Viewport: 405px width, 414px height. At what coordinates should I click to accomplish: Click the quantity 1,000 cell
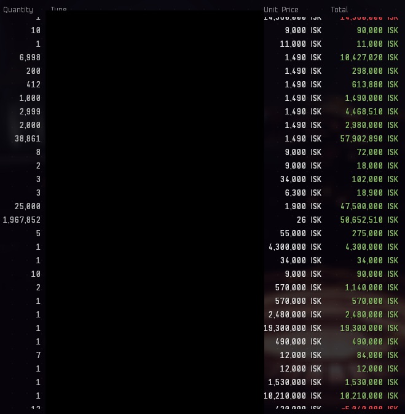click(x=30, y=98)
